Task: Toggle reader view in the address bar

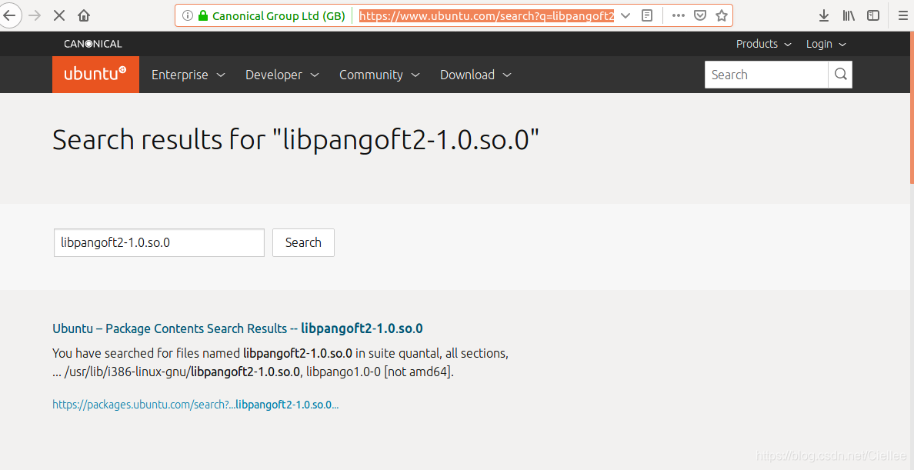Action: [x=646, y=15]
